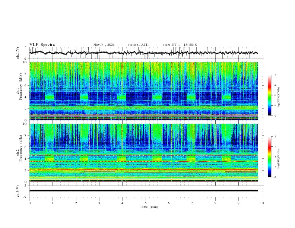Viewport: 295px width, 228px height.
Task: Click the ch.3 flat black waveform trace
Action: (x=143, y=191)
